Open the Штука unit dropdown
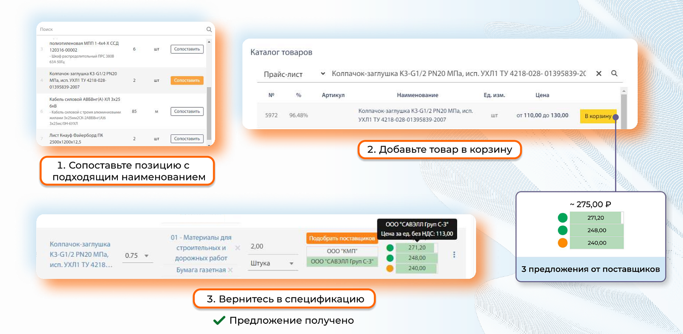This screenshot has height=334, width=683. (x=272, y=263)
